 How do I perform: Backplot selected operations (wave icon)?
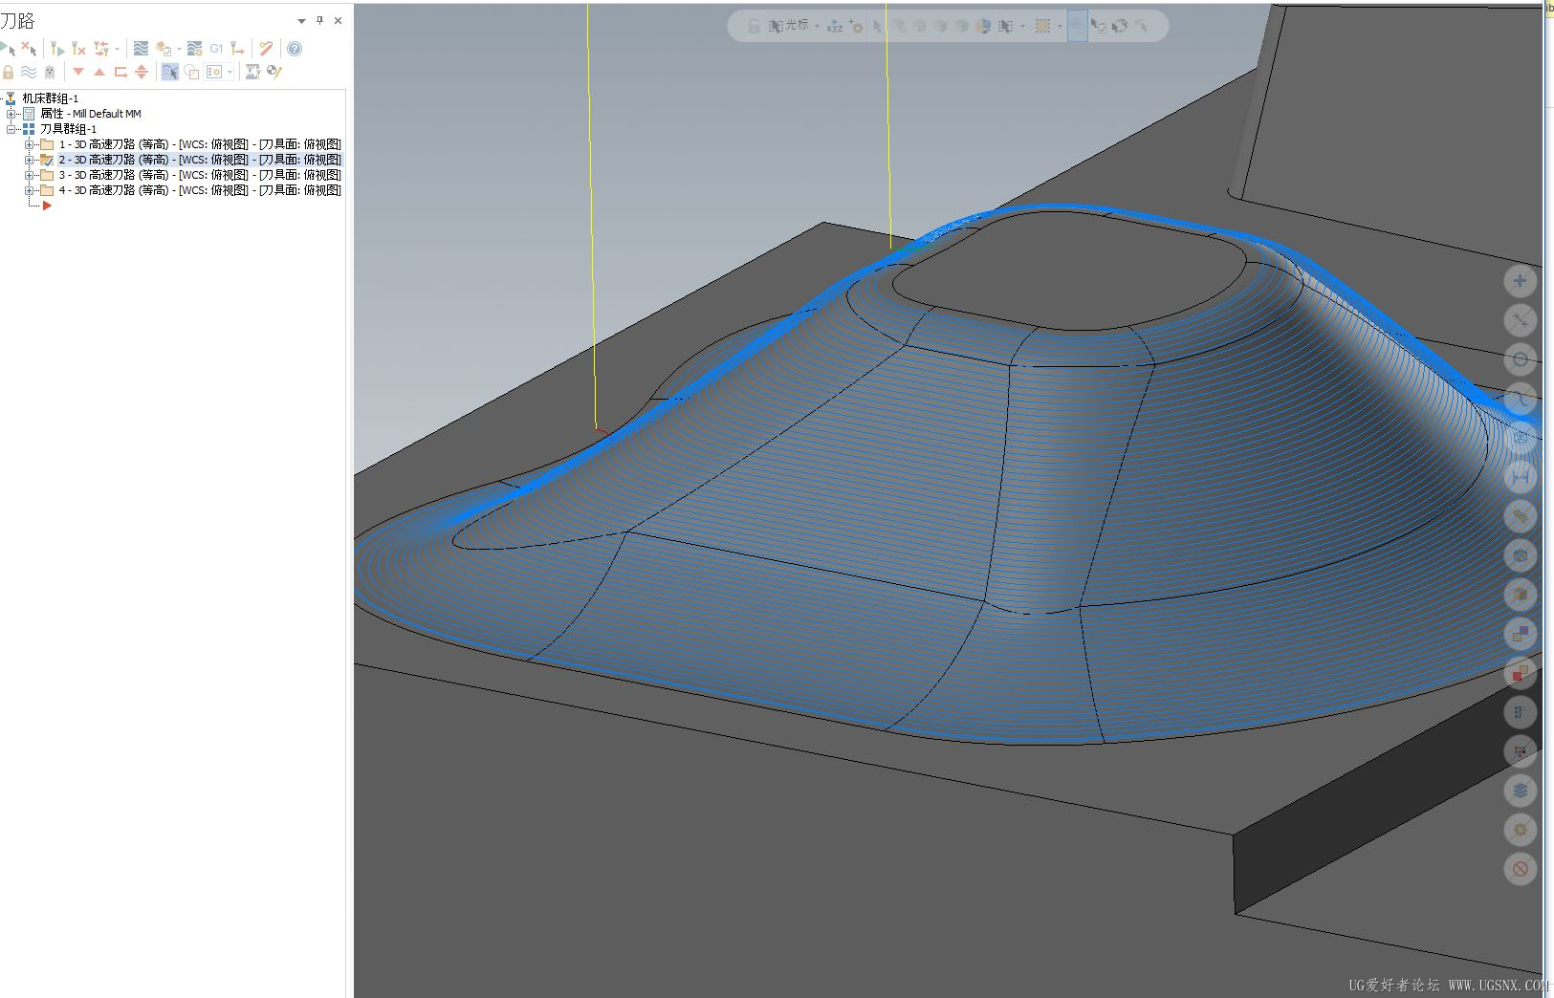pos(141,48)
